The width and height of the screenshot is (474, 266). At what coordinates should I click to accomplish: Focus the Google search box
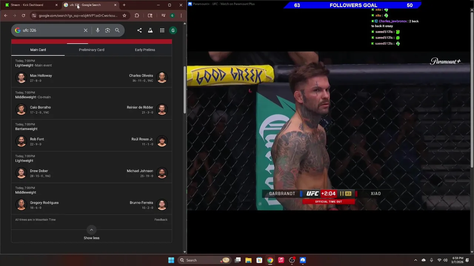(x=52, y=30)
